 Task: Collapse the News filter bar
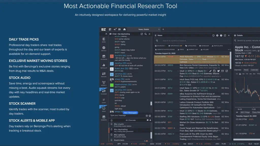(229, 50)
